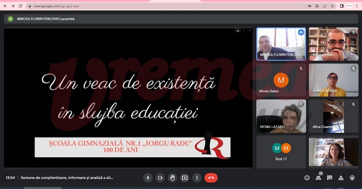Go back using the browser back arrow
The image size is (362, 189).
5,6
